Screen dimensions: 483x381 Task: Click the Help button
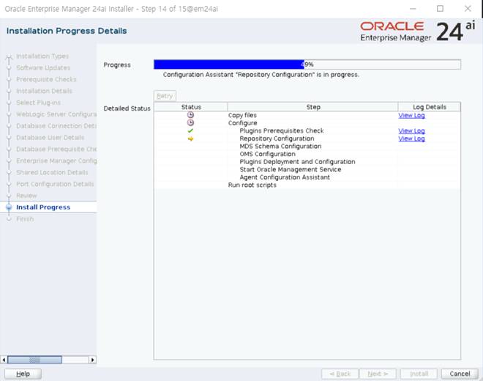click(x=23, y=374)
